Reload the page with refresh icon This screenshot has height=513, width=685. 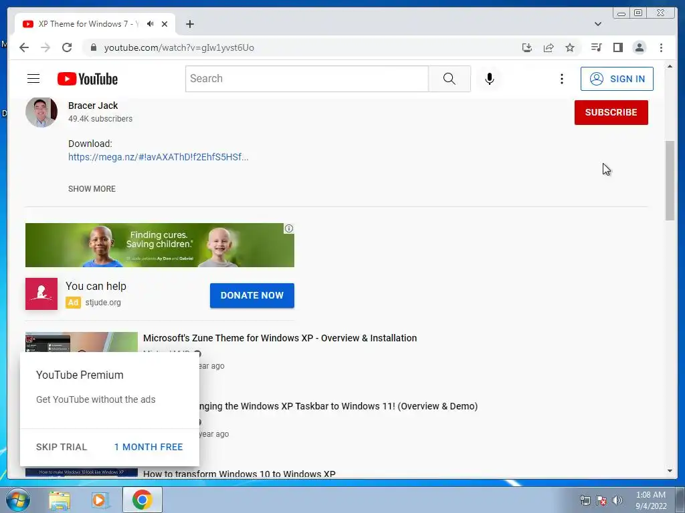tap(67, 47)
